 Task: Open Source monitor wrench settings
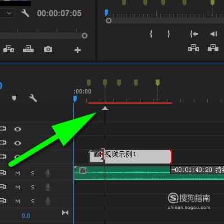click(x=25, y=13)
